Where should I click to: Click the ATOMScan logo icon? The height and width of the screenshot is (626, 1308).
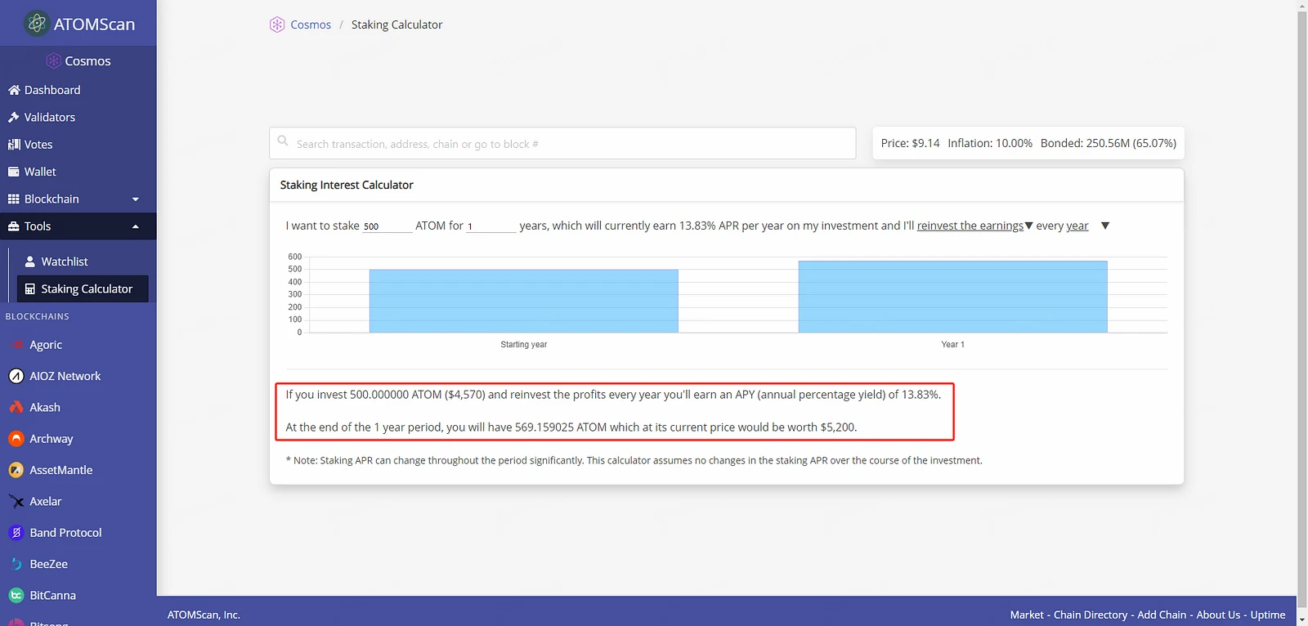coord(36,24)
